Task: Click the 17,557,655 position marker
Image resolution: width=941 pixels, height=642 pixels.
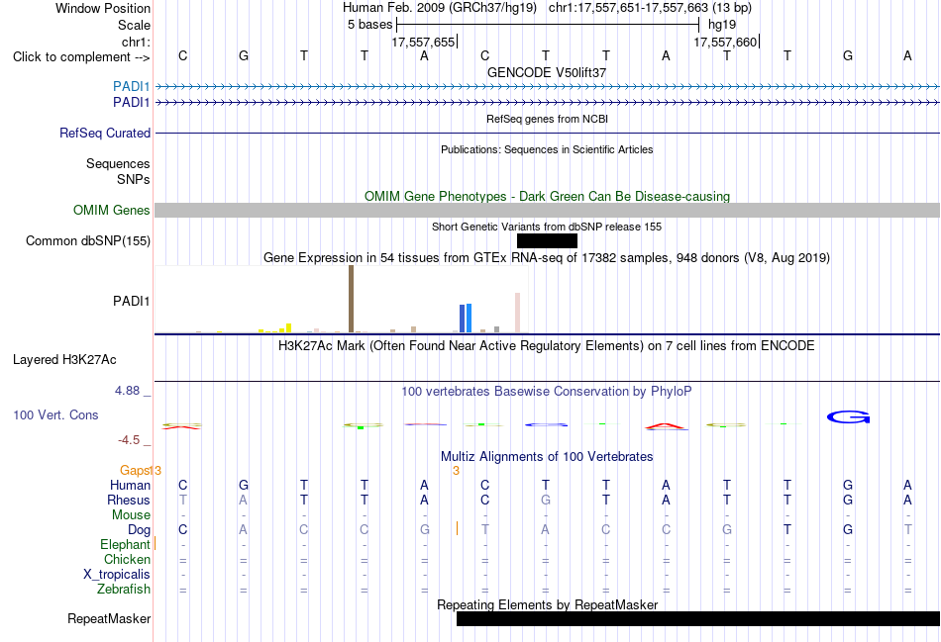Action: [423, 42]
